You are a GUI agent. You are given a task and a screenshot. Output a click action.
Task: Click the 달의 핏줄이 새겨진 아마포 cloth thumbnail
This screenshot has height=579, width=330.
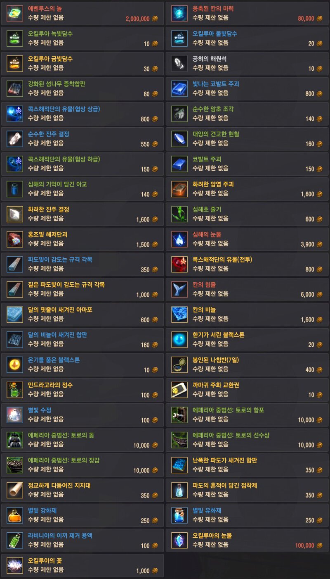point(15,315)
